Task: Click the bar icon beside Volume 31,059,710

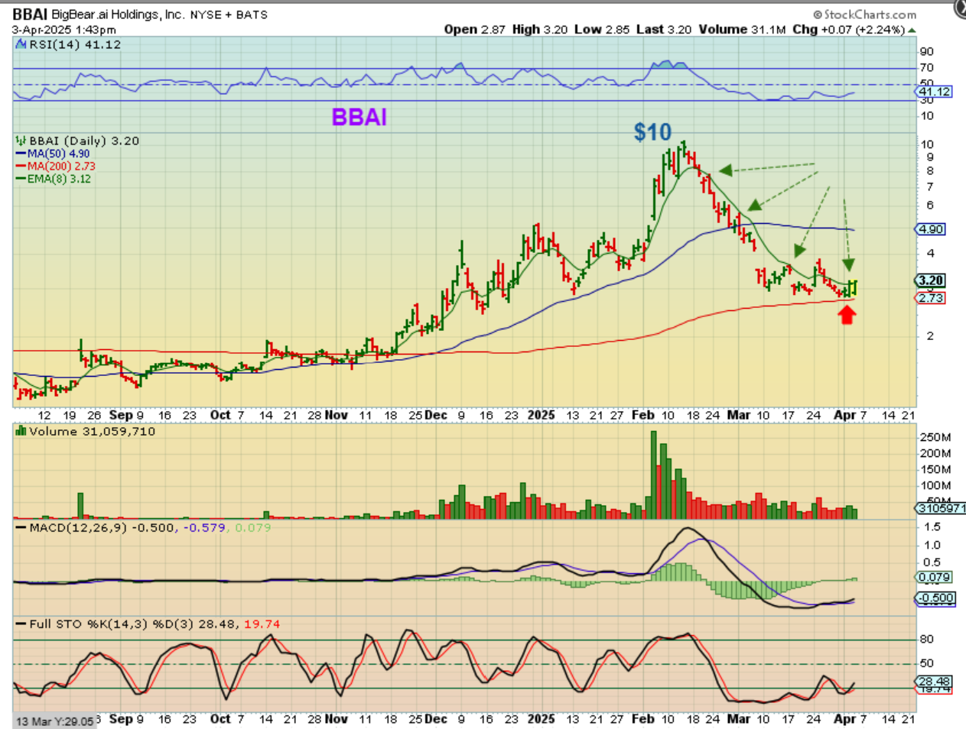Action: pyautogui.click(x=21, y=431)
